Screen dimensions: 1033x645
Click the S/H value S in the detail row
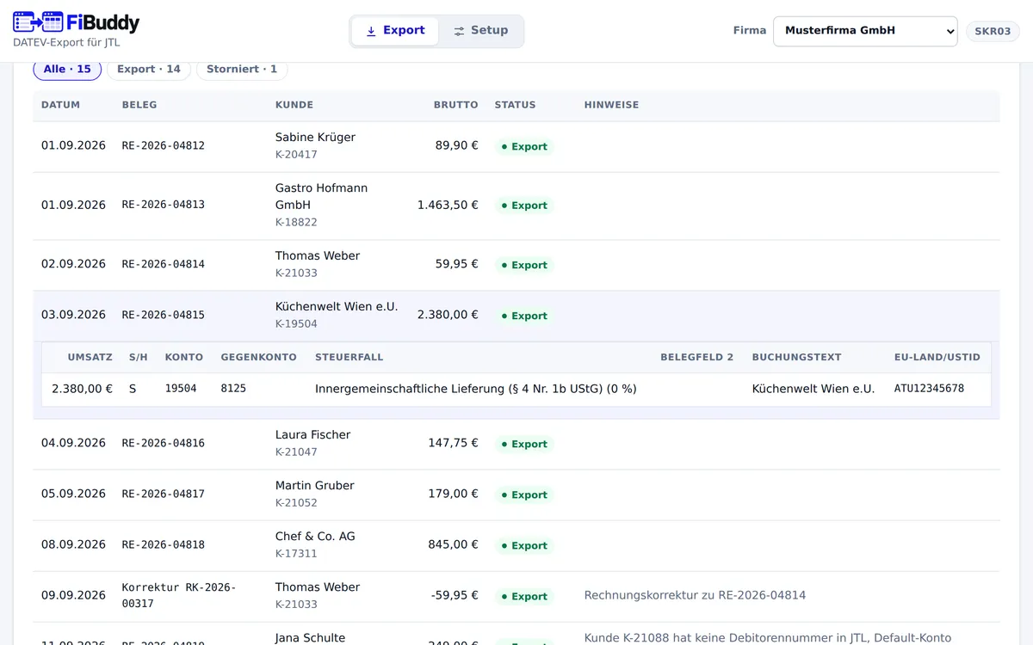pos(133,389)
